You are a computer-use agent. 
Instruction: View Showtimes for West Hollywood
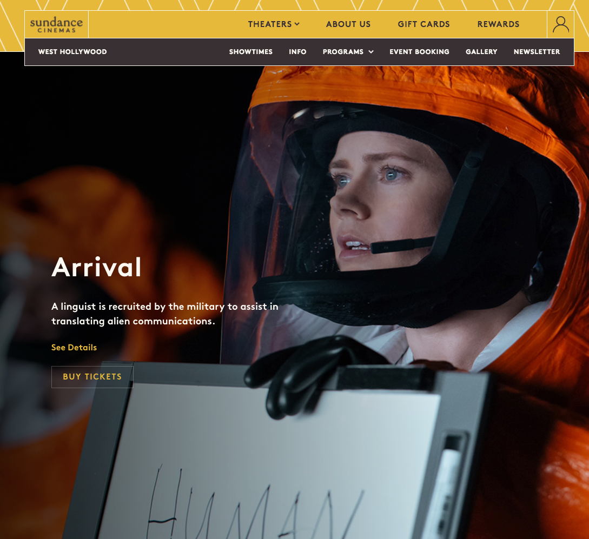click(x=250, y=52)
